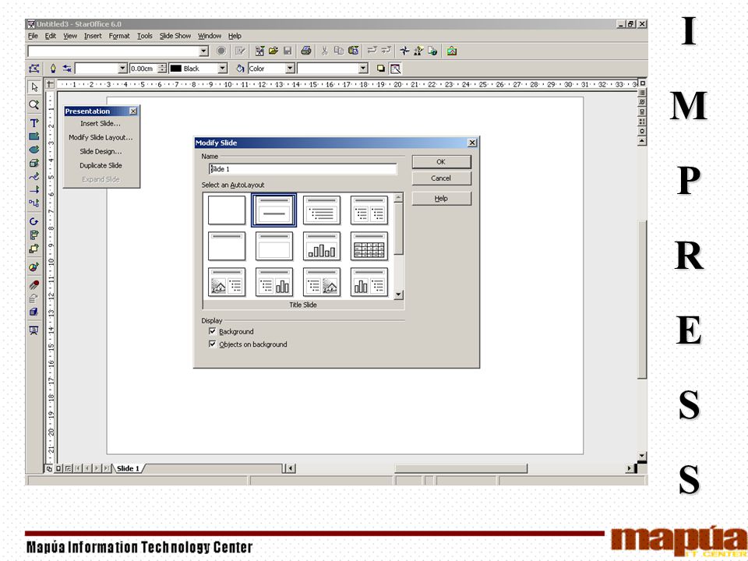
Task: Click the Cut scissors icon
Action: tap(324, 51)
